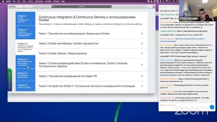Click the green feedback side tab

click(x=10, y=80)
